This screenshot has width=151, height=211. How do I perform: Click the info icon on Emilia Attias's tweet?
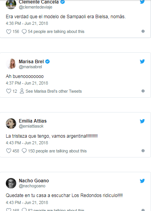143,151
